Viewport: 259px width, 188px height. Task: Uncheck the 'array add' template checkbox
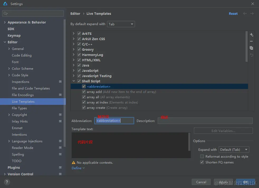point(84,92)
